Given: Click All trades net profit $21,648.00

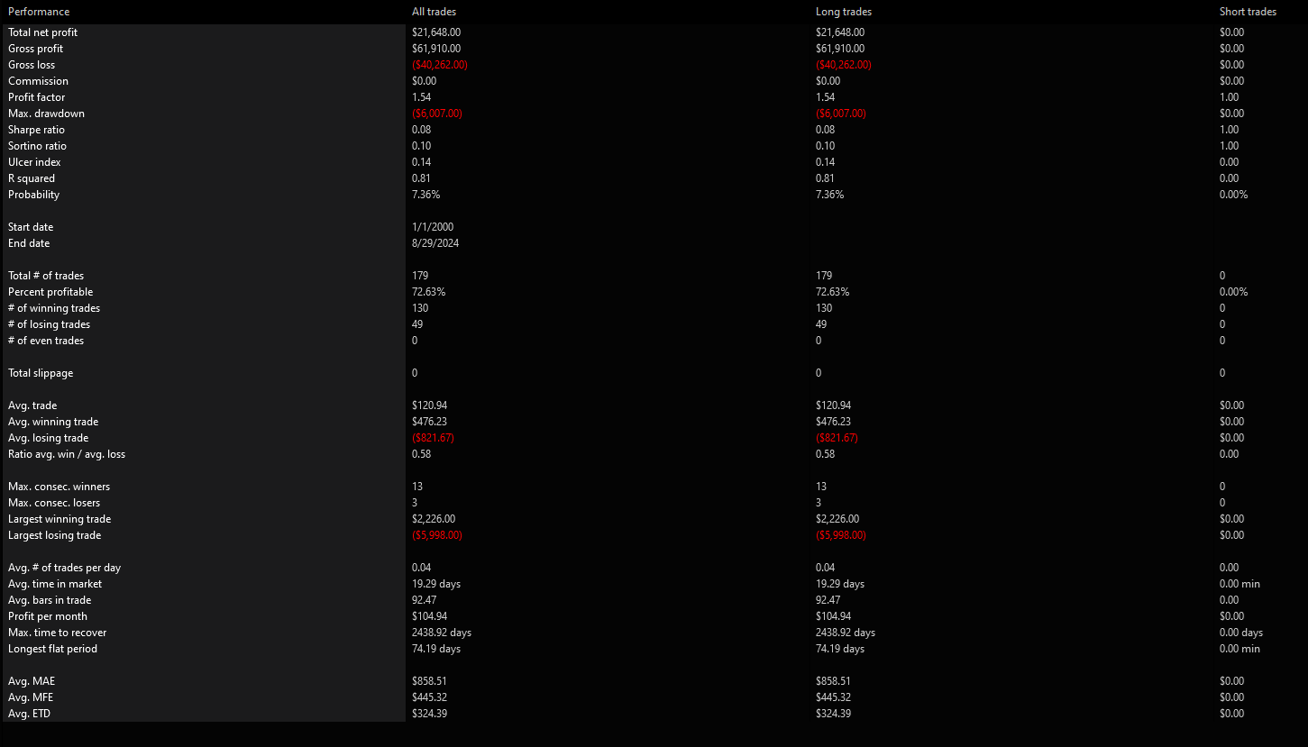Looking at the screenshot, I should click(x=436, y=32).
